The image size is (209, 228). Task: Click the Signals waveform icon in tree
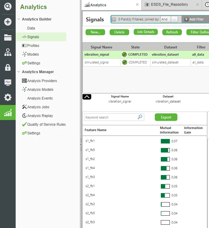point(24,37)
